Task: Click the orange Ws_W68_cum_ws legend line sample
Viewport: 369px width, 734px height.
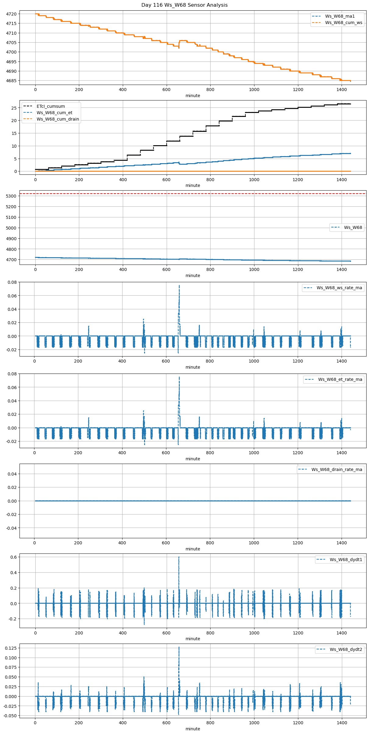Action: [x=317, y=23]
